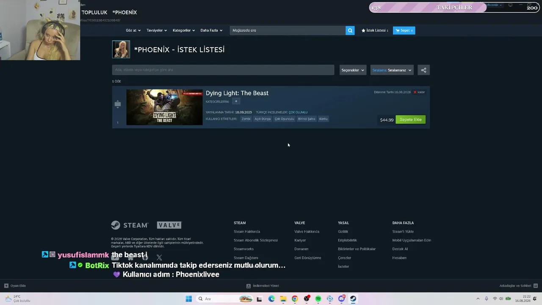
Task: Click the microphone icon in system tray
Action: coord(487,299)
